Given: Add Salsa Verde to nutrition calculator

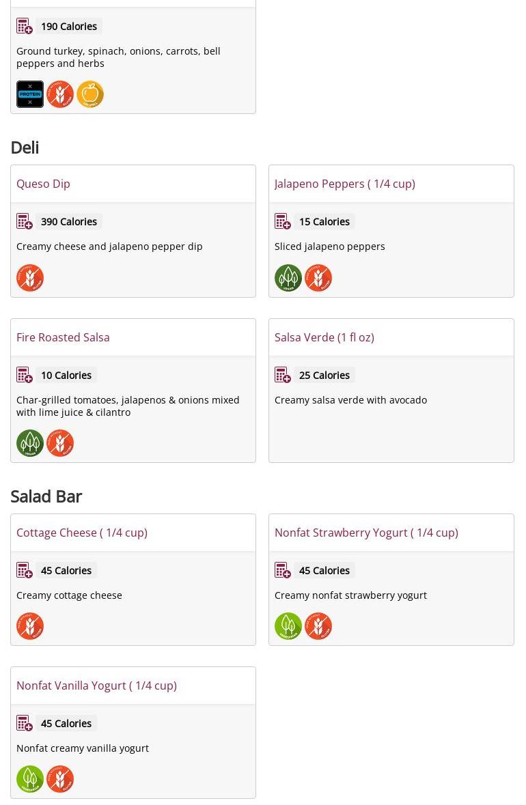Looking at the screenshot, I should (283, 376).
